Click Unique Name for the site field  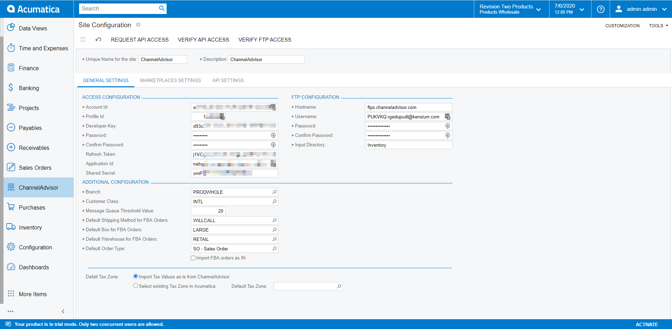163,59
